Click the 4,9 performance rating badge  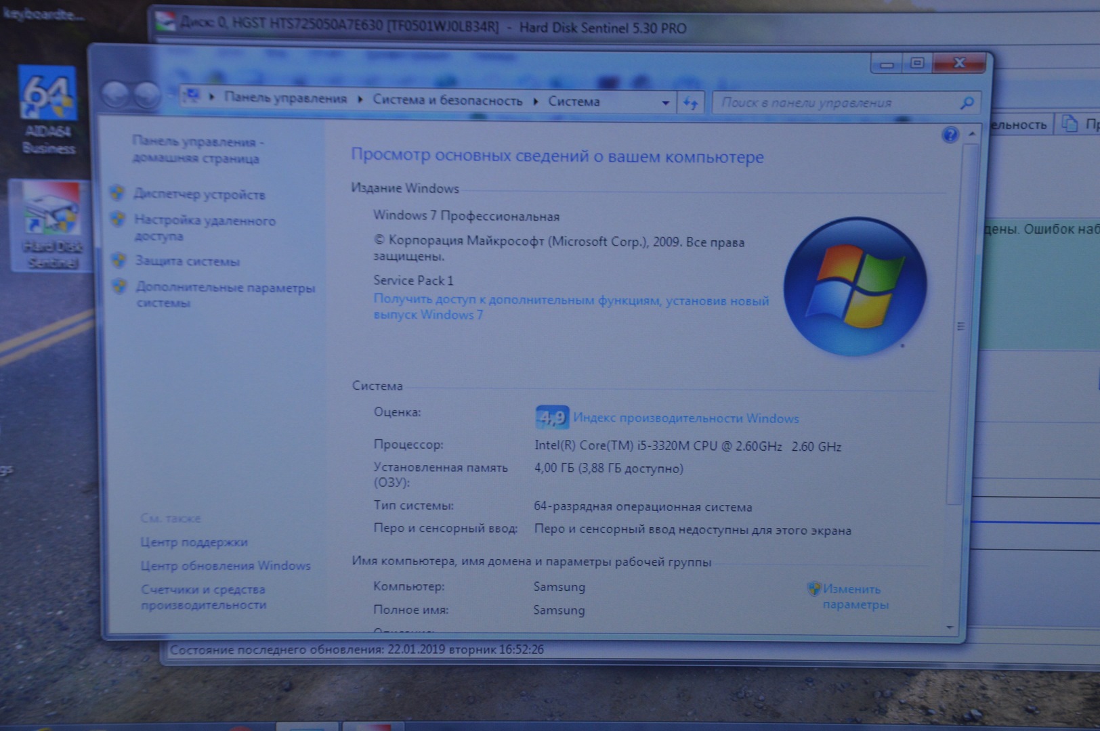point(551,418)
